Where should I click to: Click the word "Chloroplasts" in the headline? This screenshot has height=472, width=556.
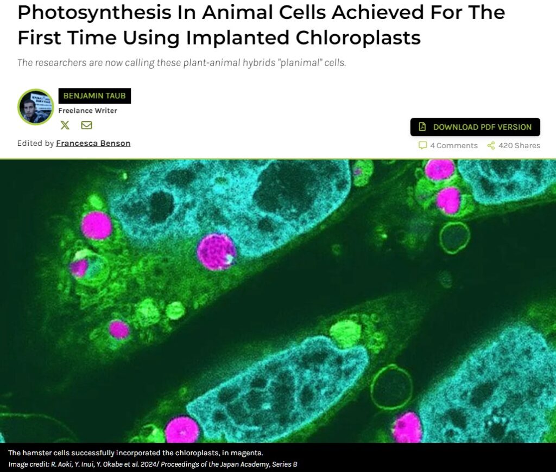[357, 37]
